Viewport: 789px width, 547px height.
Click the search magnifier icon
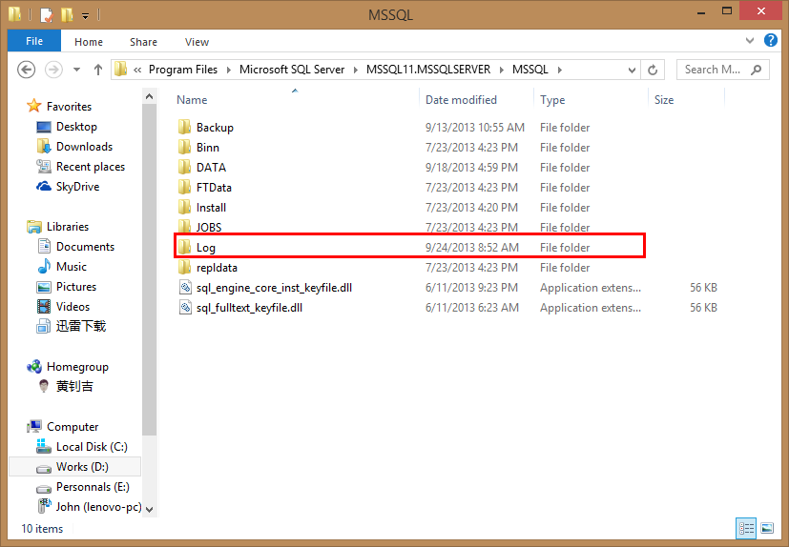pos(756,70)
